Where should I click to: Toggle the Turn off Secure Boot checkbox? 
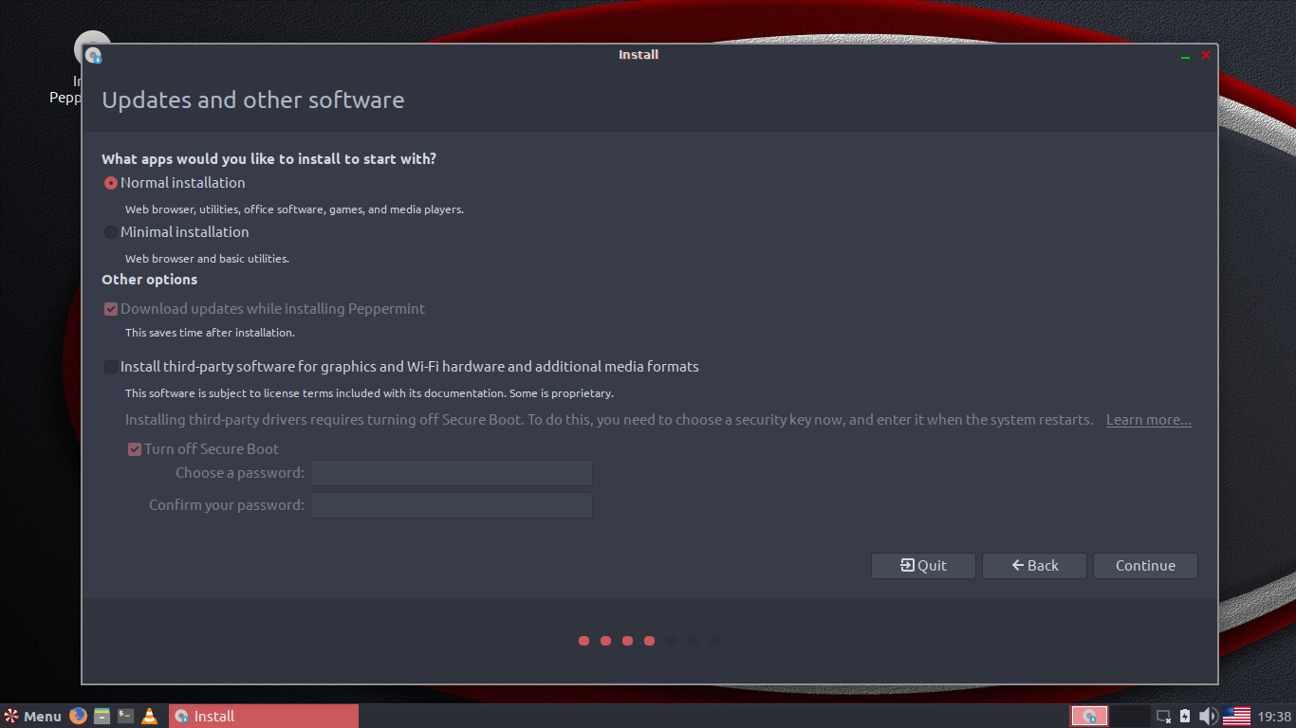[x=135, y=449]
